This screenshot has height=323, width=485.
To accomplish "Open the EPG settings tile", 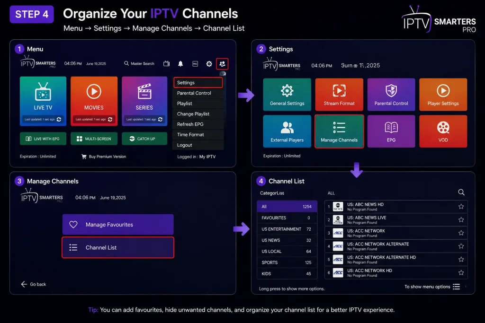I will [391, 131].
